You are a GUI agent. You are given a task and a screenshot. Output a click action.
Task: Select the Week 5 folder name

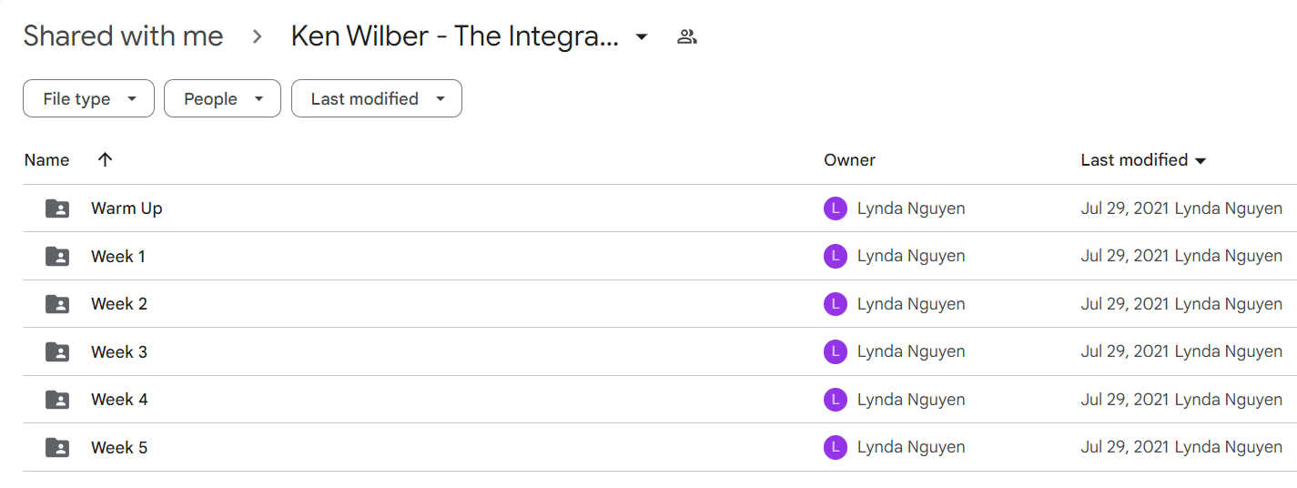(x=119, y=448)
